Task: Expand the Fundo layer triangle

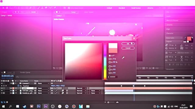Action: tap(11, 93)
